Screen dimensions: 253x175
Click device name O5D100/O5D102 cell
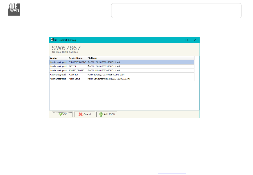[77, 62]
